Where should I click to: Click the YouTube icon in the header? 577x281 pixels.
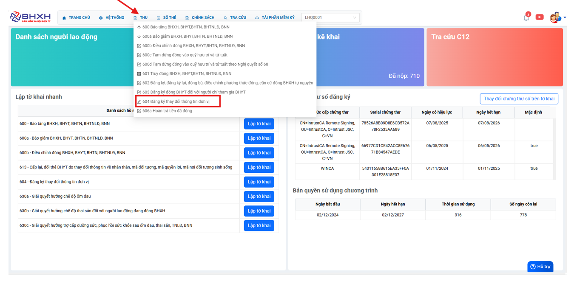coord(539,17)
